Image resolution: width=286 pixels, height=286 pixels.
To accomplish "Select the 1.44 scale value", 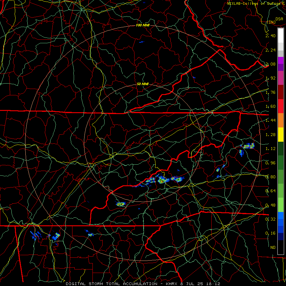I will [271, 120].
